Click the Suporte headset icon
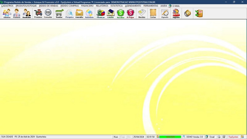The width and height of the screenshot is (247, 139). 176,14
